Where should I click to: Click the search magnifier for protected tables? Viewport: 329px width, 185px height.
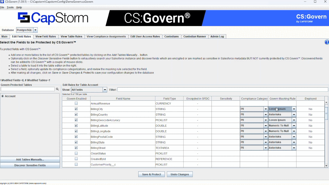point(57,89)
